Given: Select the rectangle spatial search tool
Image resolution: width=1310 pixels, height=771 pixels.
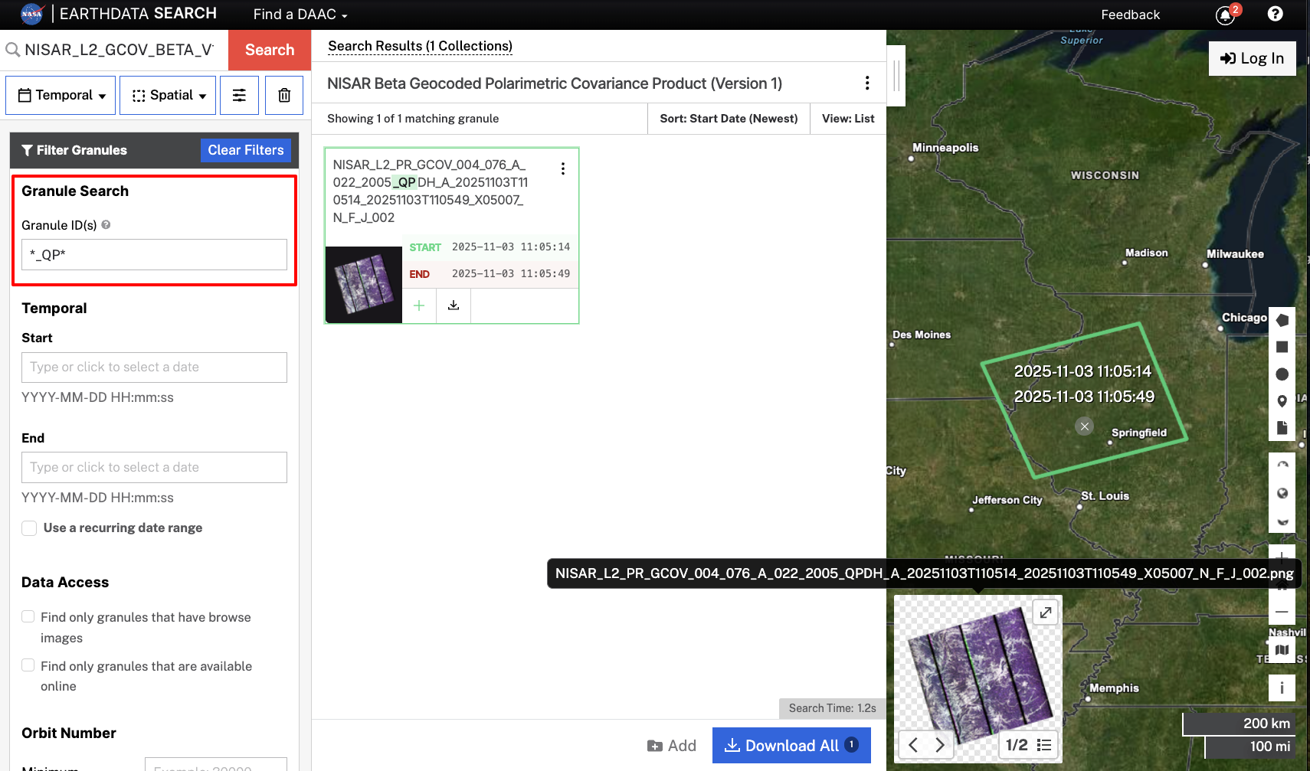Looking at the screenshot, I should [1282, 347].
